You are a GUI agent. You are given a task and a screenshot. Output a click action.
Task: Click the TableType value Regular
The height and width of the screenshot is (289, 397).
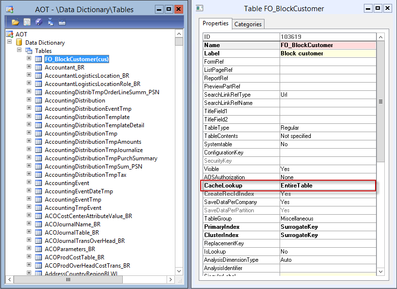328,128
